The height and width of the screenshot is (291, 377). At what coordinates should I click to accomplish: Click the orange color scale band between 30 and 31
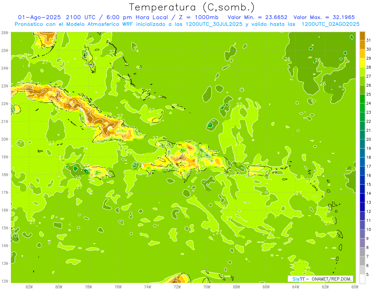click(x=362, y=45)
